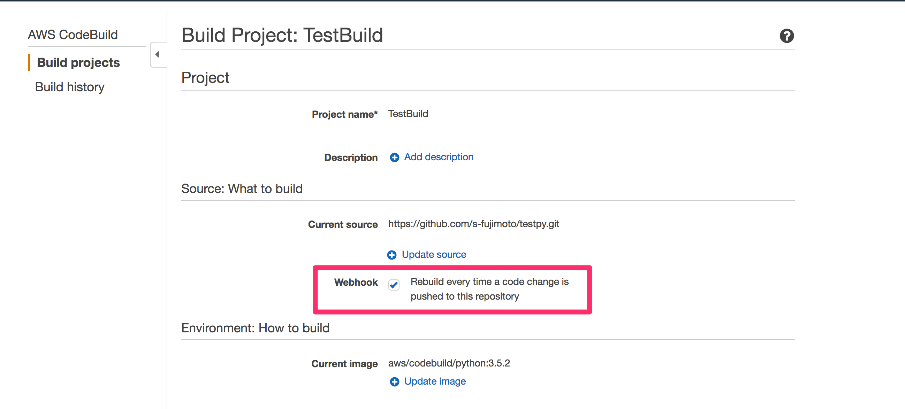Click the Update image link

(x=435, y=381)
